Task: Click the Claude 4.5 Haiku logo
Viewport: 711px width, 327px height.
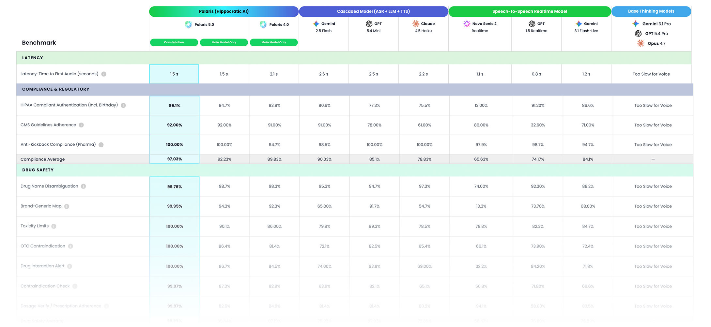Action: pos(416,23)
